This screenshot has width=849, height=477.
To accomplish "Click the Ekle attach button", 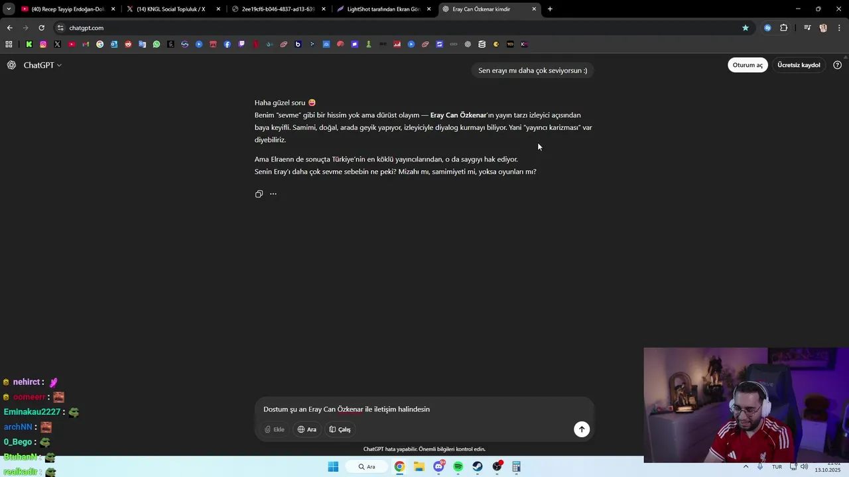I will (275, 429).
